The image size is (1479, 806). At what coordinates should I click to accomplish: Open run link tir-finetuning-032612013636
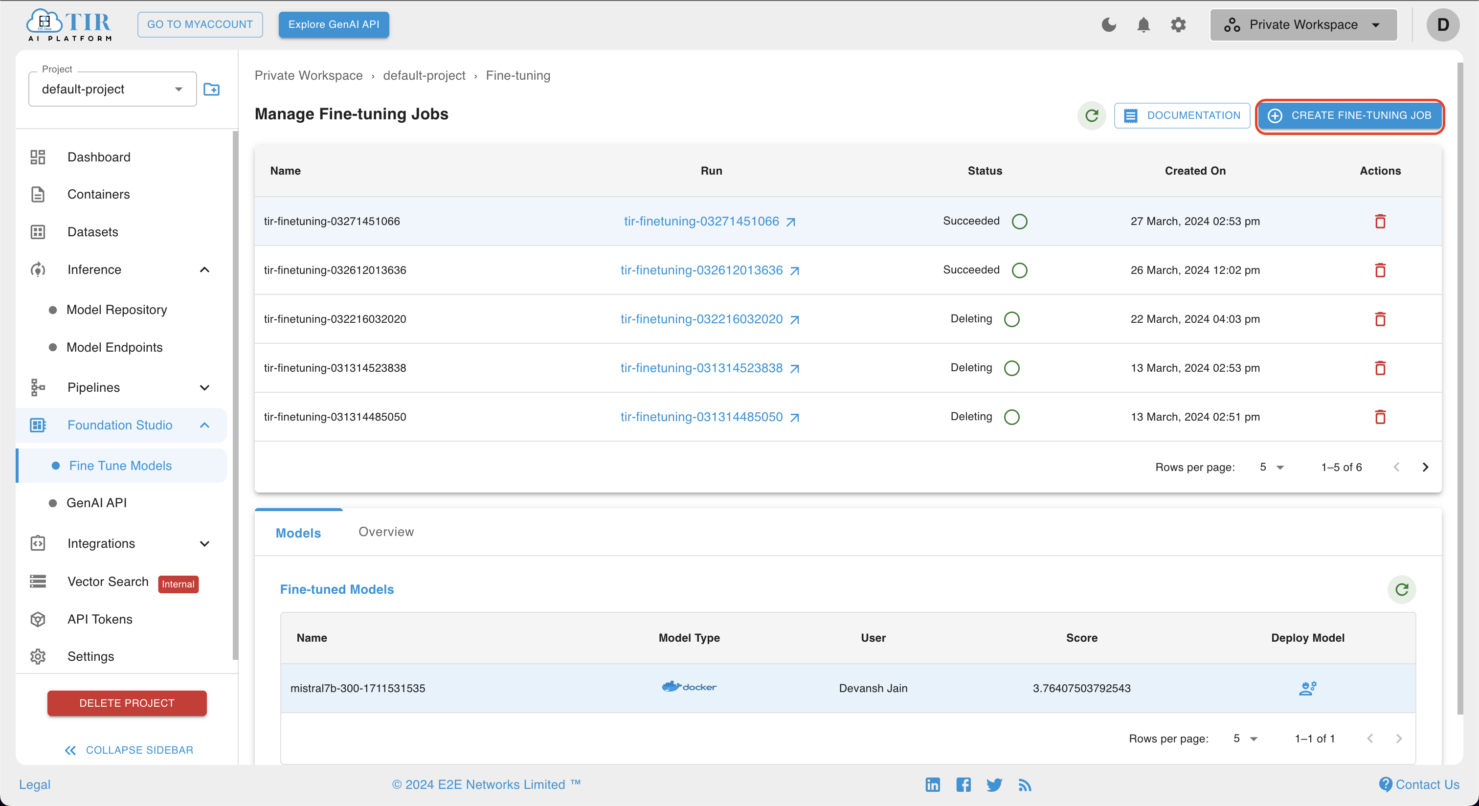coord(710,270)
